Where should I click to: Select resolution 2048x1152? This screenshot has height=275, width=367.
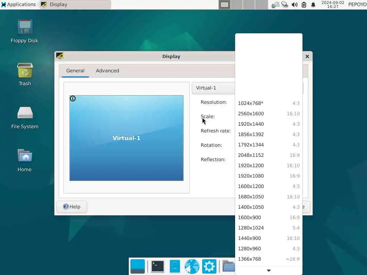click(x=269, y=155)
